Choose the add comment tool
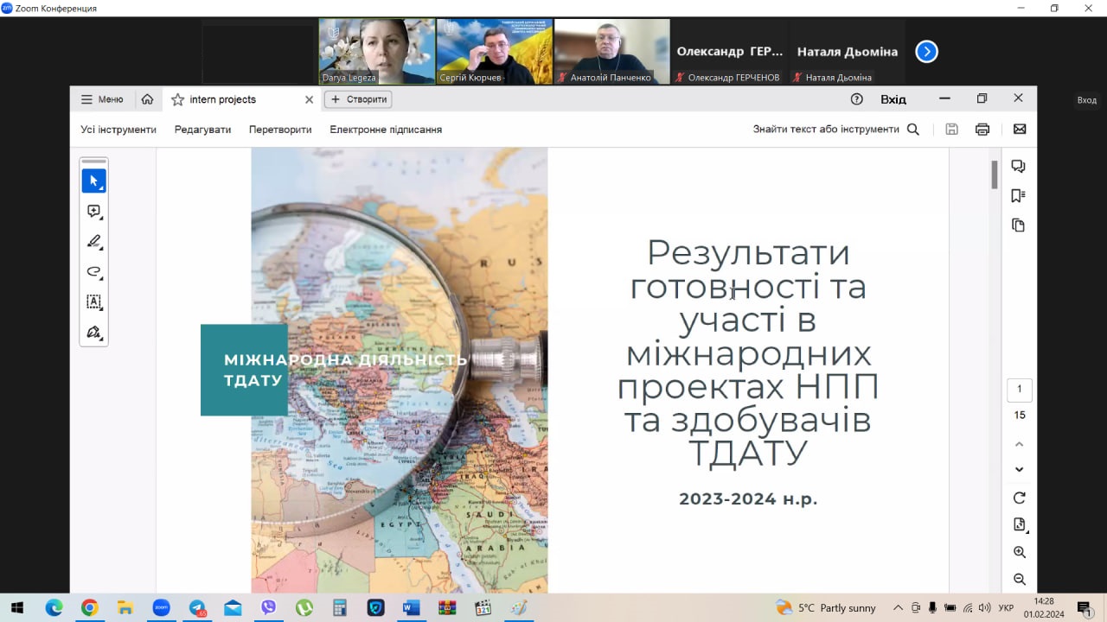This screenshot has width=1107, height=622. point(93,212)
